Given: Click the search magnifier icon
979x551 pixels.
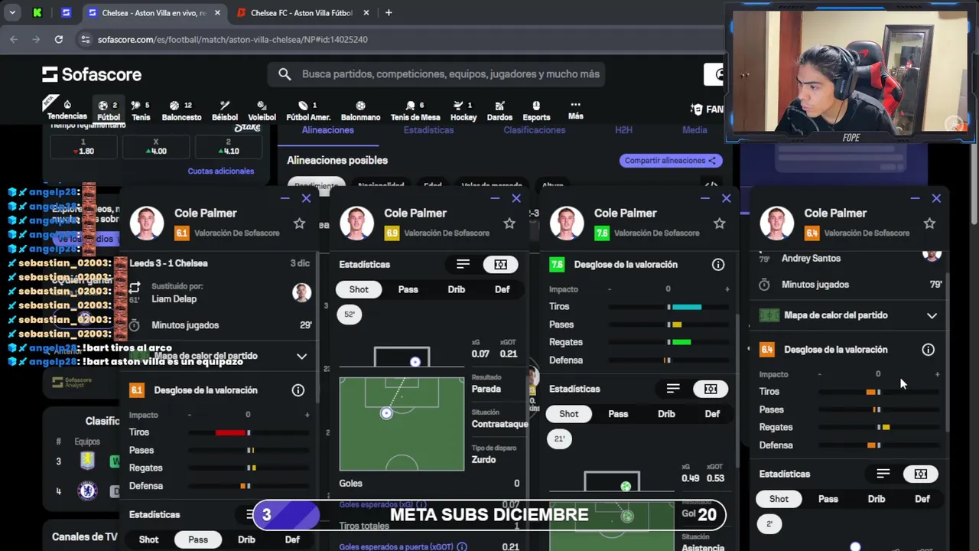Looking at the screenshot, I should click(x=285, y=74).
